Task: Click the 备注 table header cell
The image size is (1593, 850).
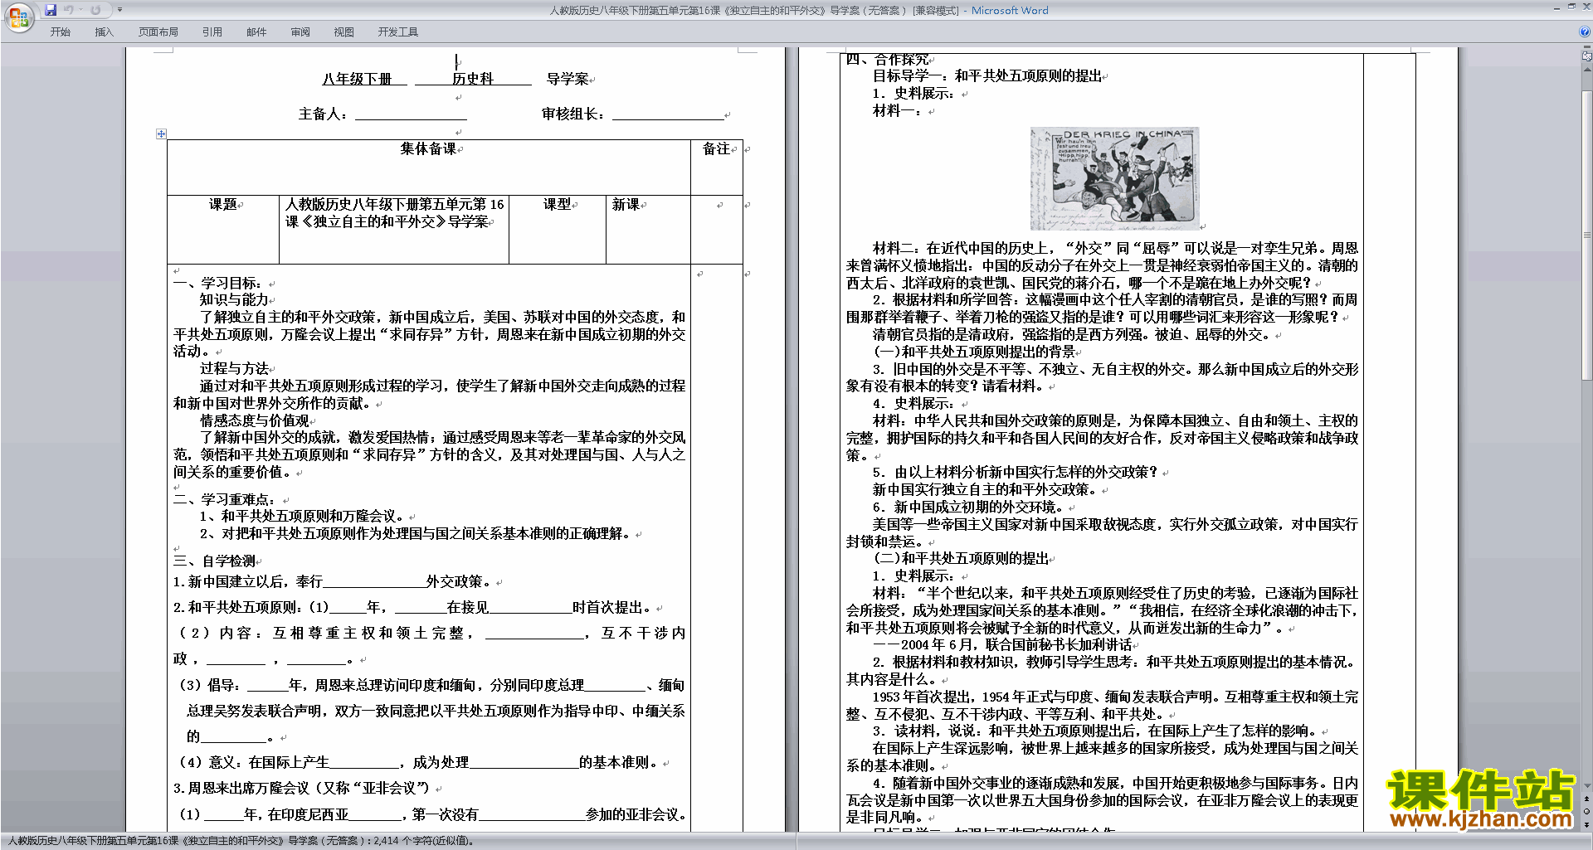Action: point(717,168)
